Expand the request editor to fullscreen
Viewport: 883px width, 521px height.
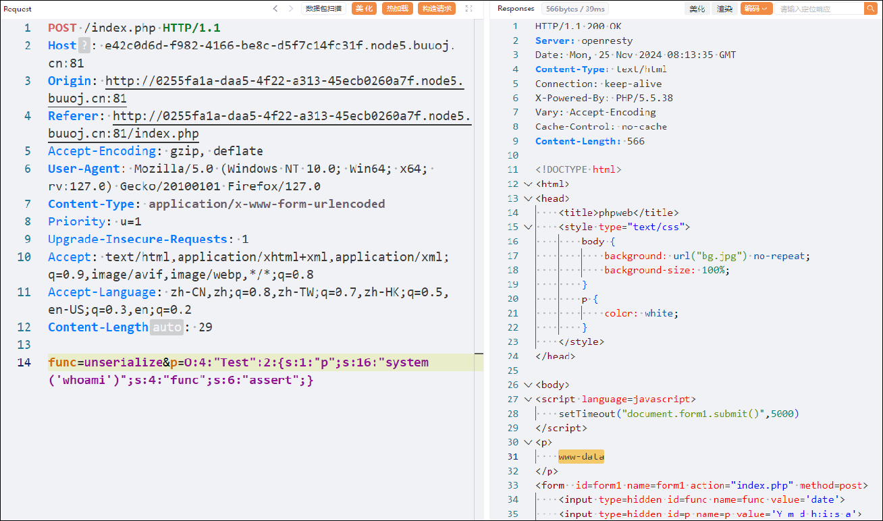point(469,9)
